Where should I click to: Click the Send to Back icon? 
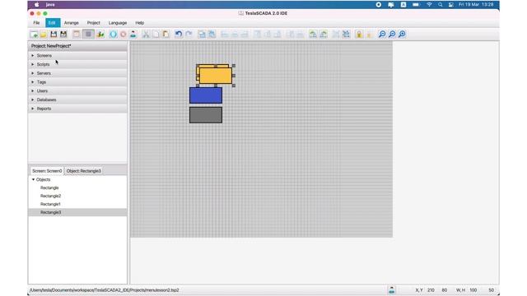pos(212,35)
